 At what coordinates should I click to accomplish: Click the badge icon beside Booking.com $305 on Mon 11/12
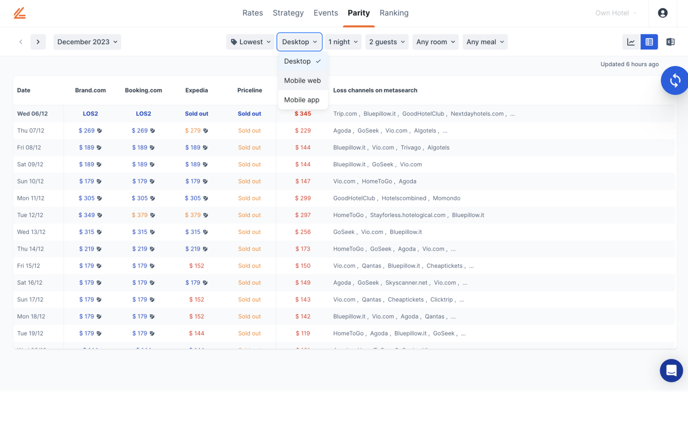[153, 198]
